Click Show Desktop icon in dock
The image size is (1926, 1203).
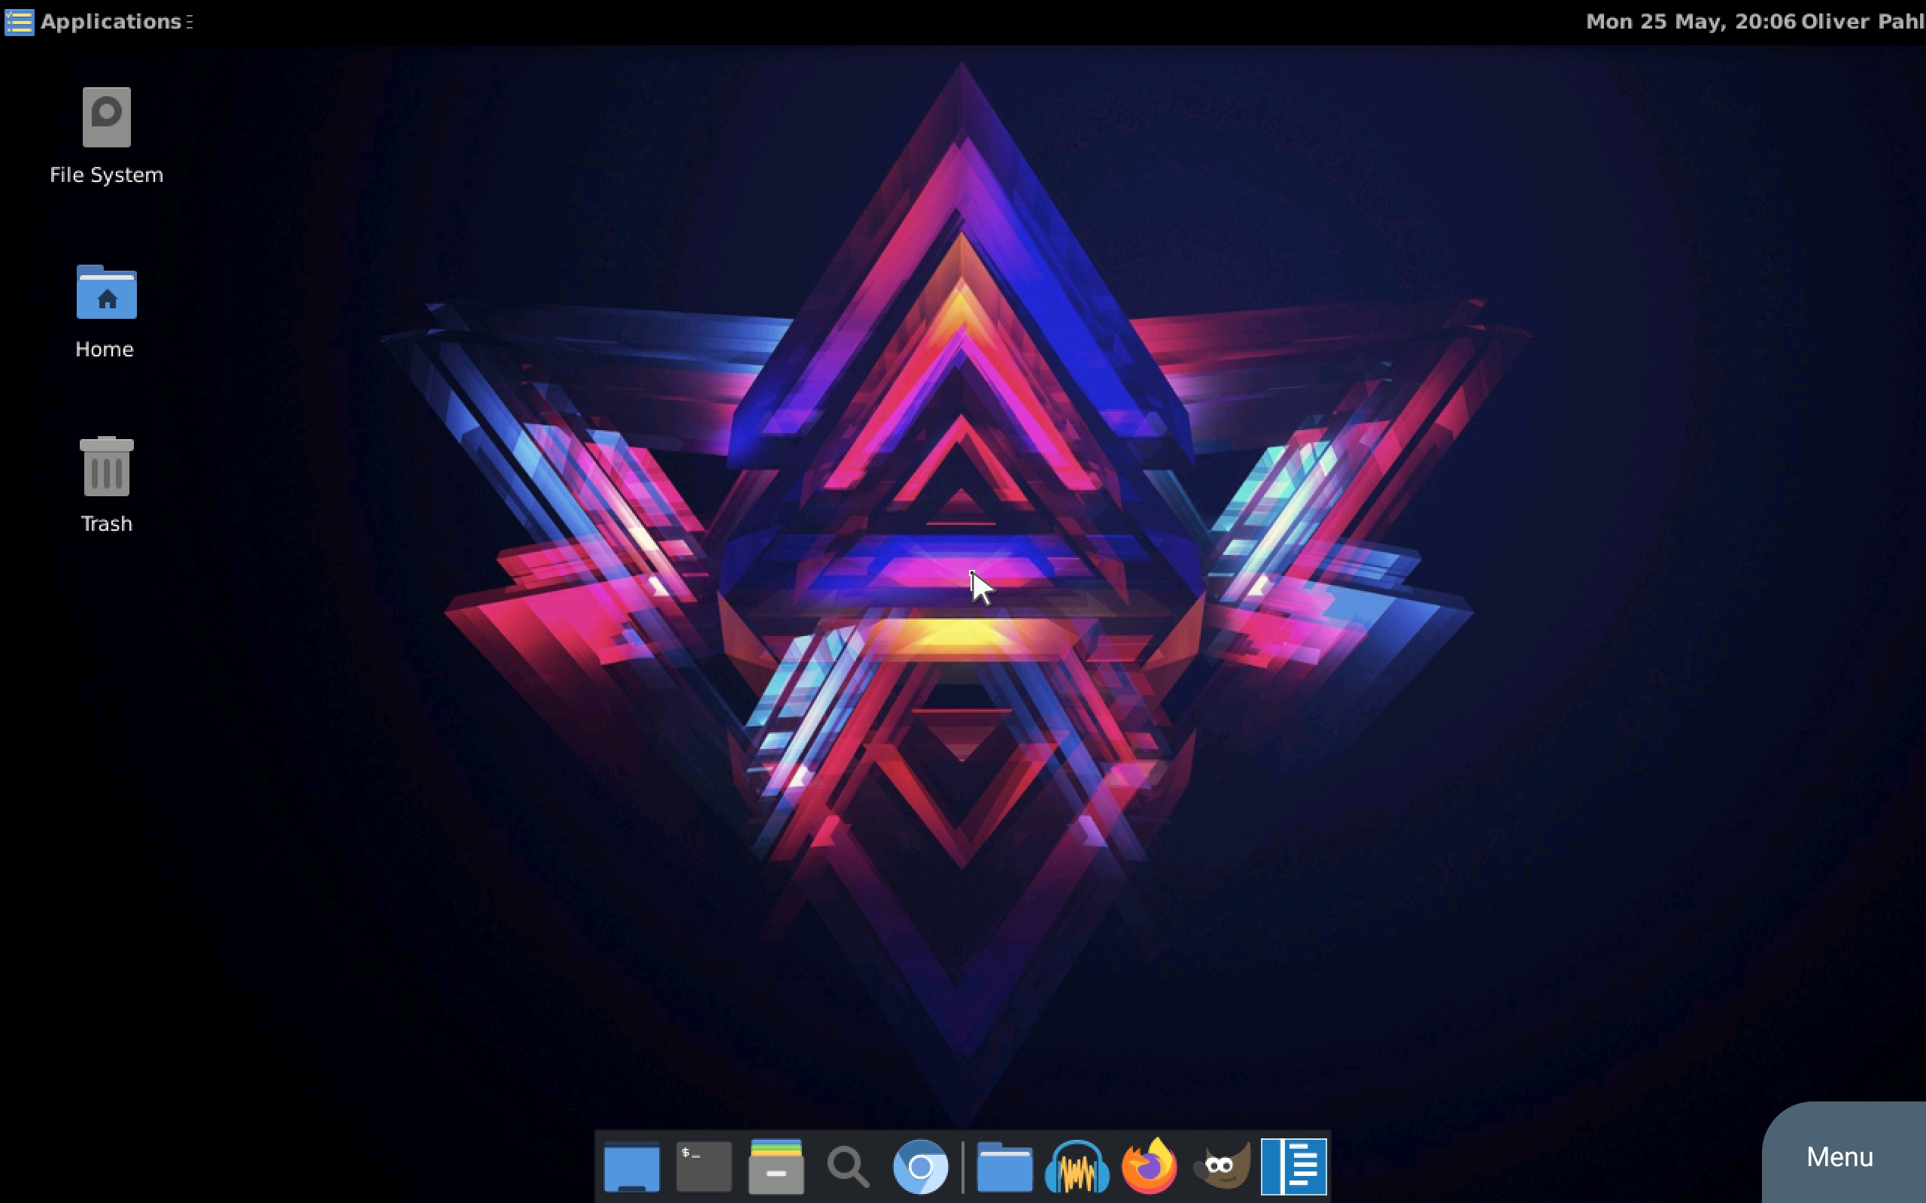click(x=631, y=1166)
